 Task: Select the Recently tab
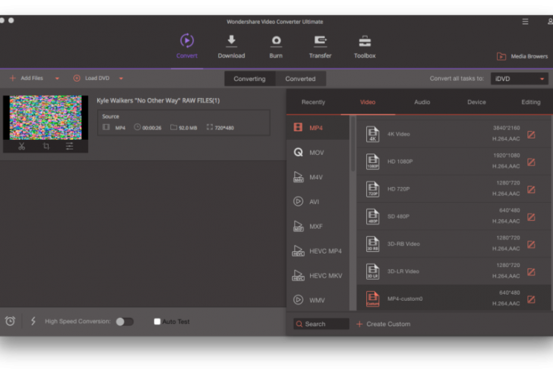click(313, 102)
